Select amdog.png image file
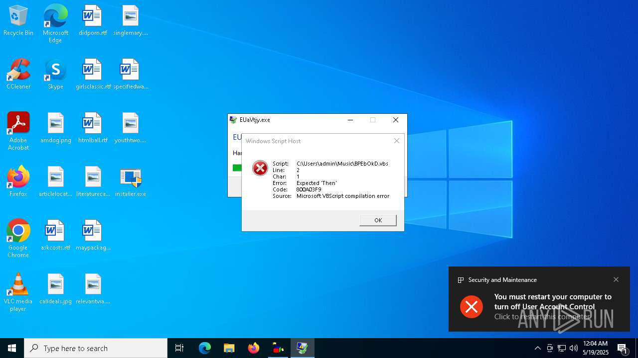 click(x=55, y=128)
